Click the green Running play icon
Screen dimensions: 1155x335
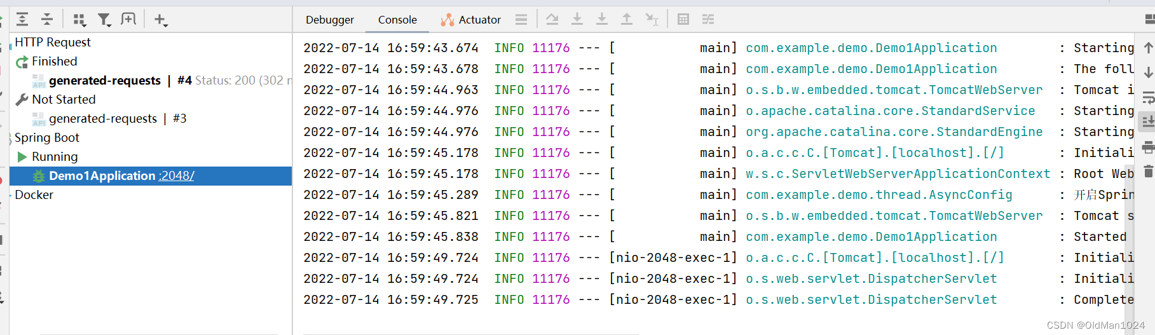22,156
